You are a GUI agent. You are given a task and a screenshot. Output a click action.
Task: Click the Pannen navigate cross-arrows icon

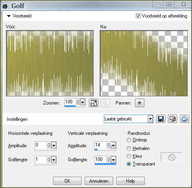[140, 103]
